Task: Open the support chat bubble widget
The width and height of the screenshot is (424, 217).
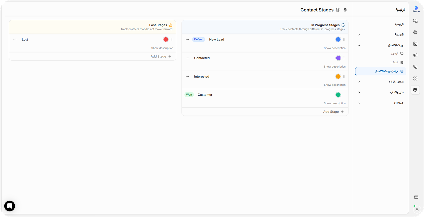Action: click(x=10, y=206)
